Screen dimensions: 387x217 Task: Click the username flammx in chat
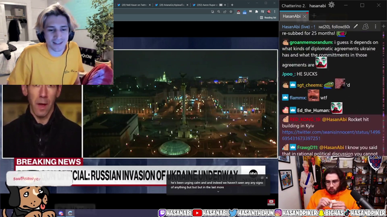(x=298, y=98)
